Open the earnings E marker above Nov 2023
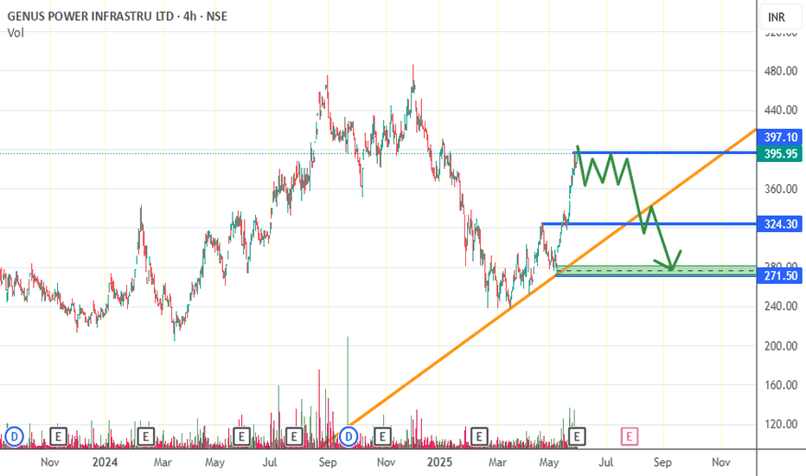The width and height of the screenshot is (806, 476). point(58,437)
